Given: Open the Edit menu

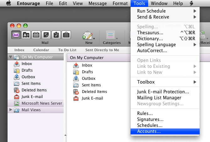Looking at the screenshot, I should click(63, 3).
